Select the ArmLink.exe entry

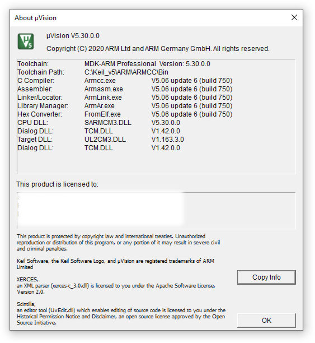click(x=103, y=98)
